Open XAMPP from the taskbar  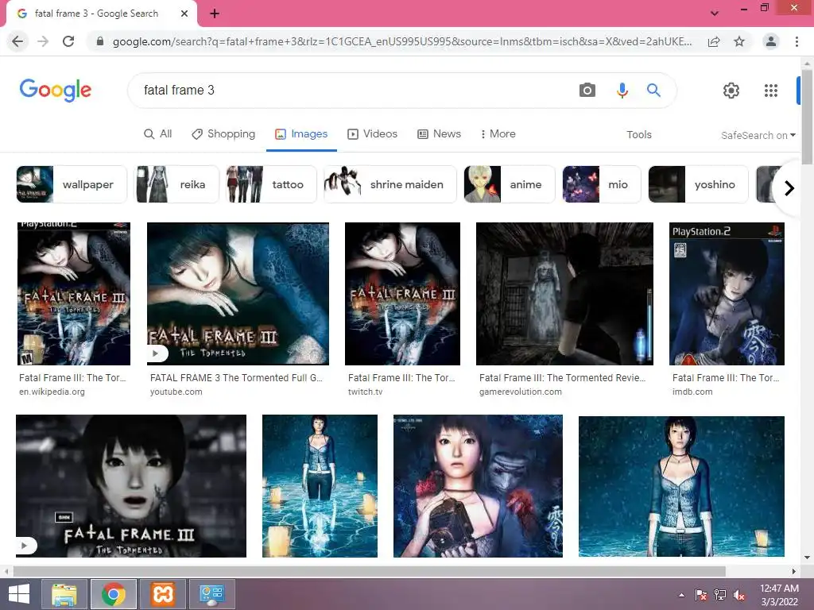162,594
